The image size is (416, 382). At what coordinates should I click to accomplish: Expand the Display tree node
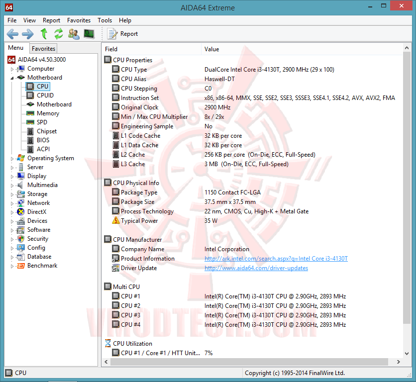point(12,177)
